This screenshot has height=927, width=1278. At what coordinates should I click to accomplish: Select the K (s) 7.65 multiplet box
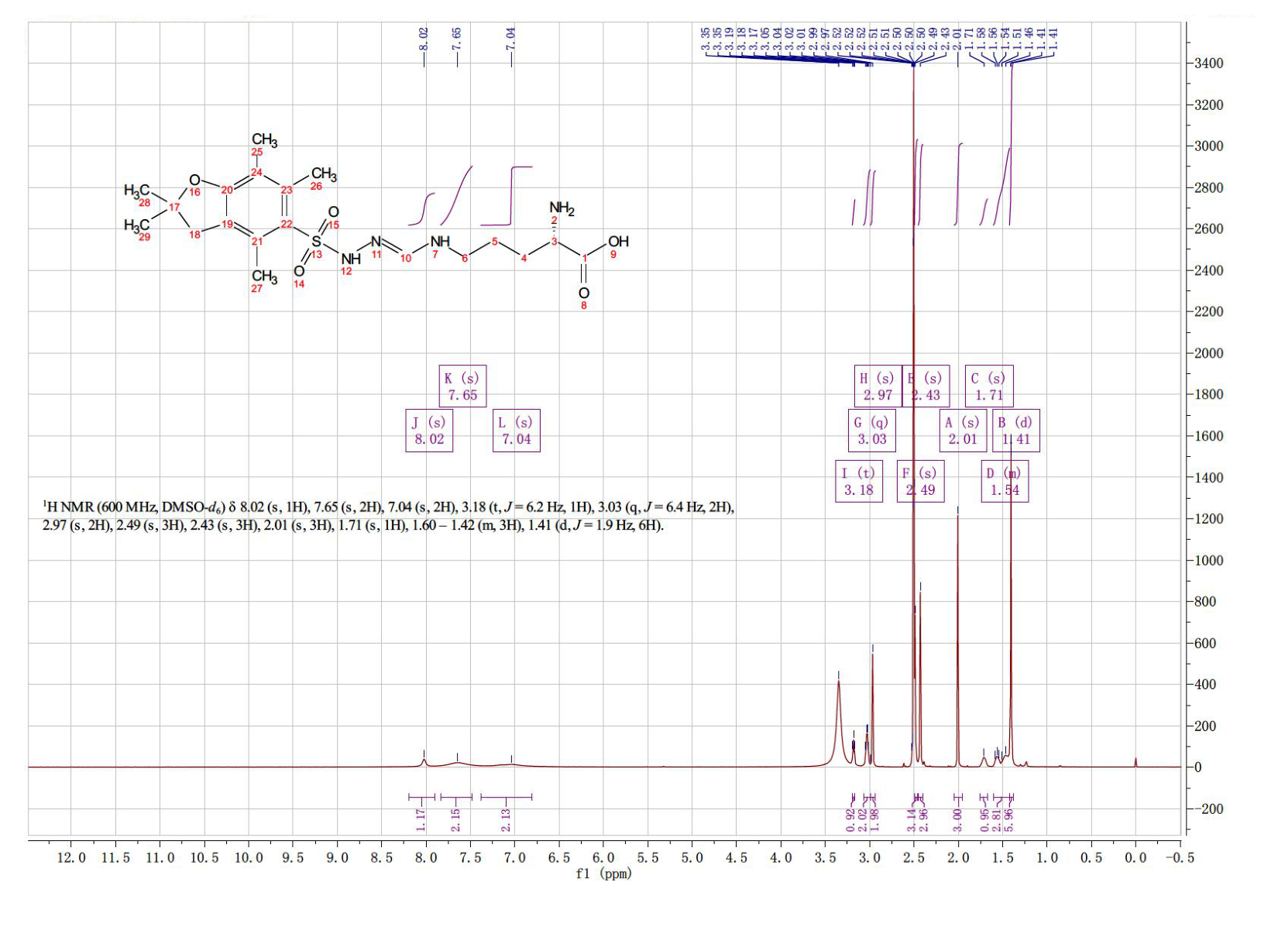[x=462, y=386]
